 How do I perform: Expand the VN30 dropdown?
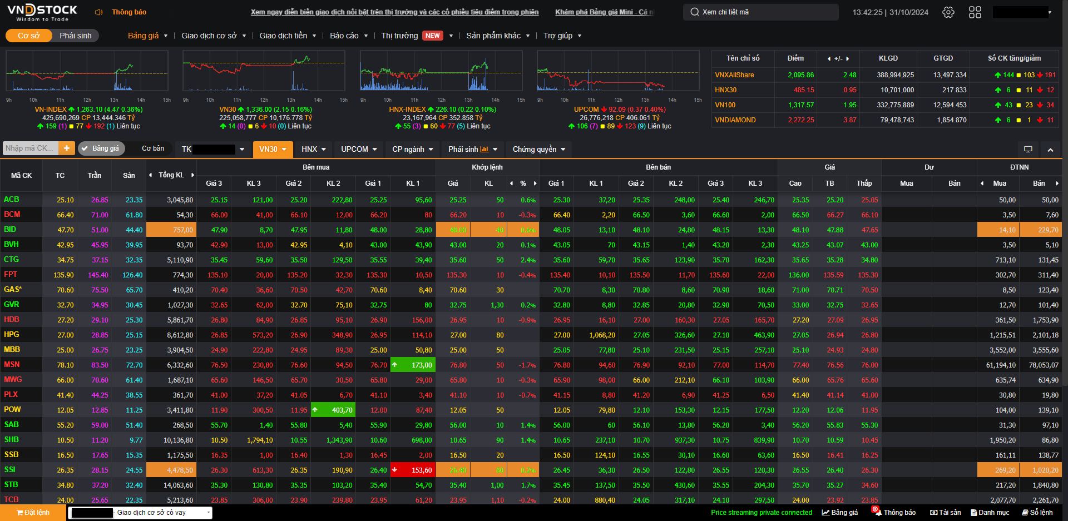(x=273, y=149)
